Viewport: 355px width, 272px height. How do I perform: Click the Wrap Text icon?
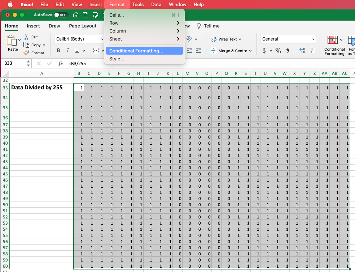pos(214,39)
